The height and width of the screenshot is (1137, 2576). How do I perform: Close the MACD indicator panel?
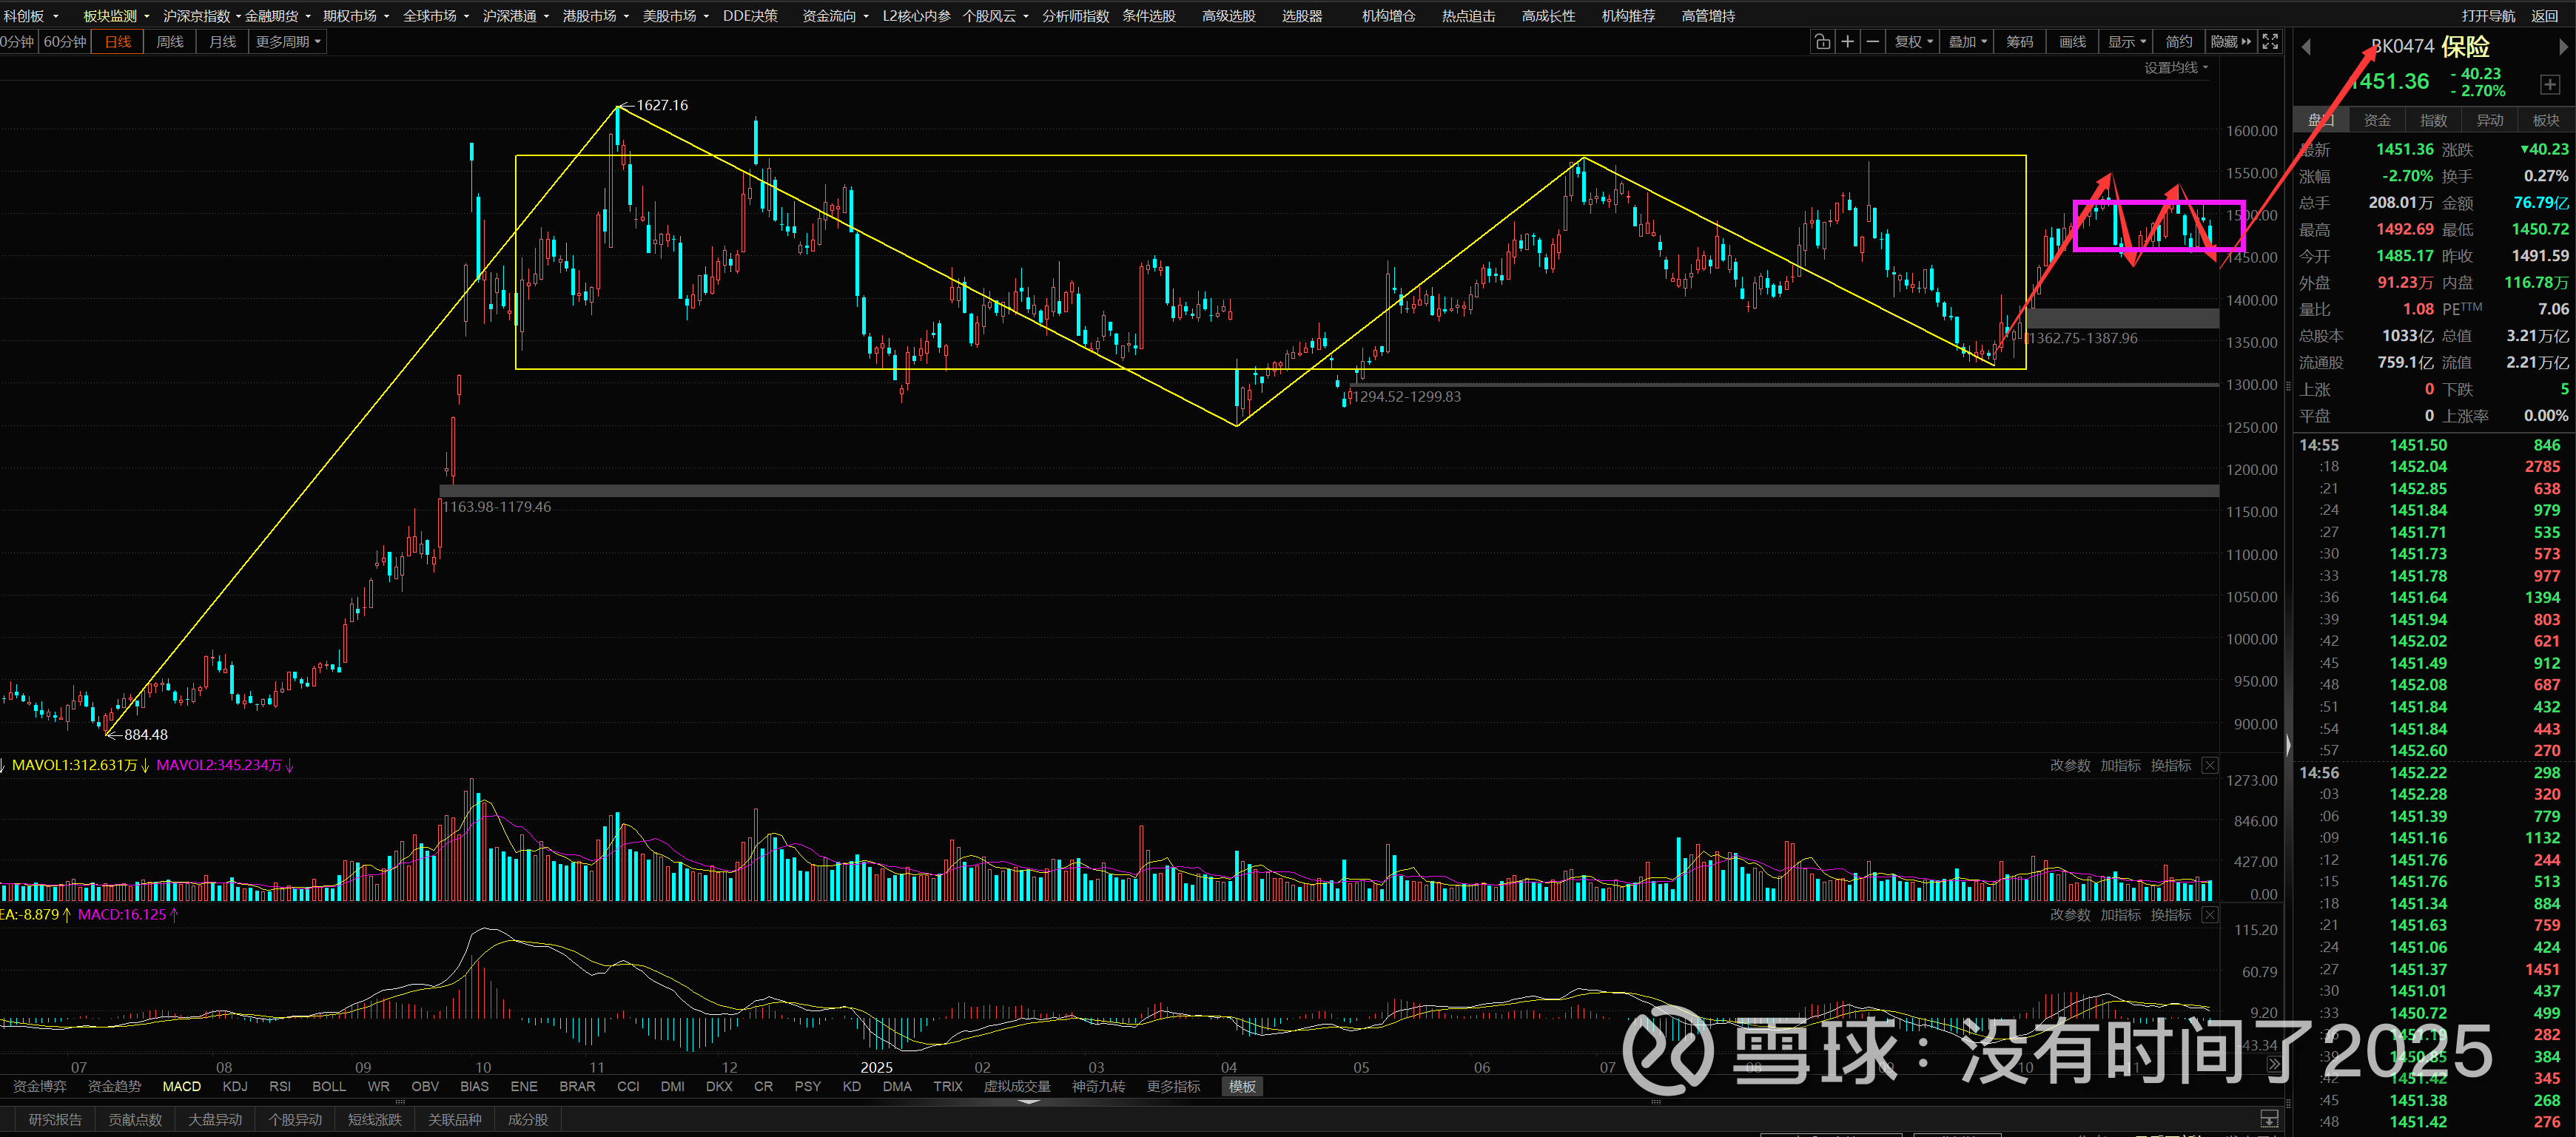coord(2210,916)
